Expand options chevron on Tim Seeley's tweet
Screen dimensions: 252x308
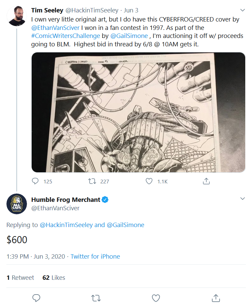pos(243,10)
